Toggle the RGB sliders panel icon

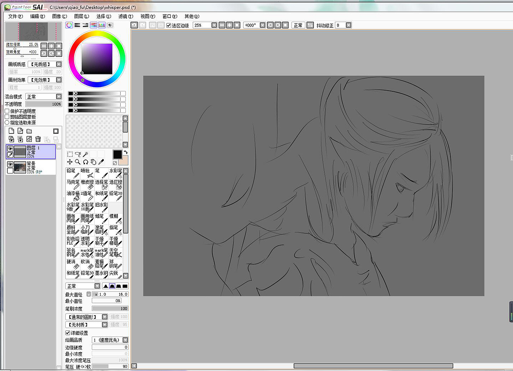coord(77,25)
